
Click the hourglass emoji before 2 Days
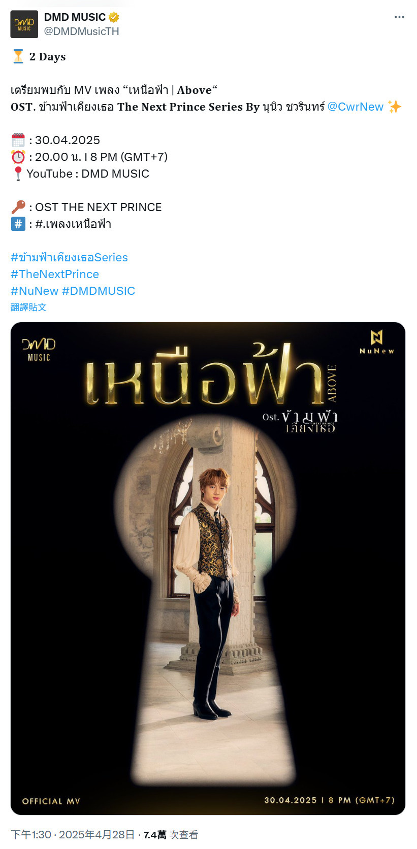coord(18,56)
